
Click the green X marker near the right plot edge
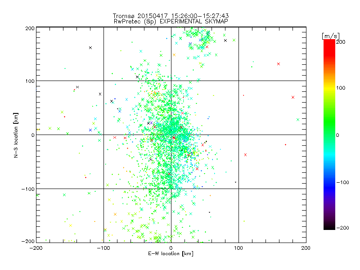pyautogui.click(x=298, y=120)
